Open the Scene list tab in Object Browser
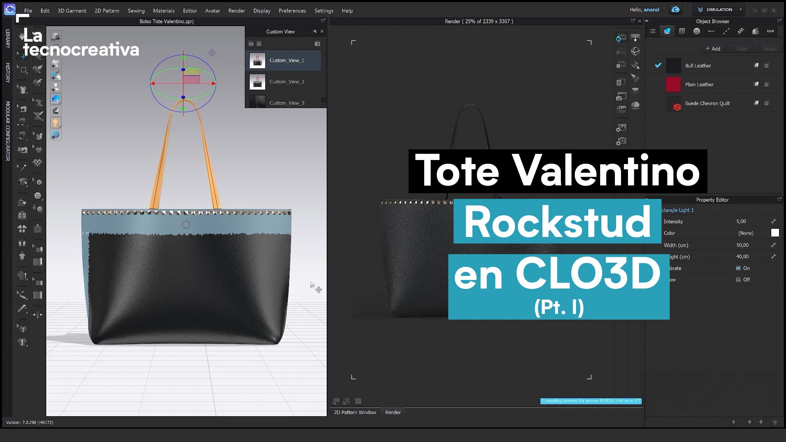 [x=653, y=31]
